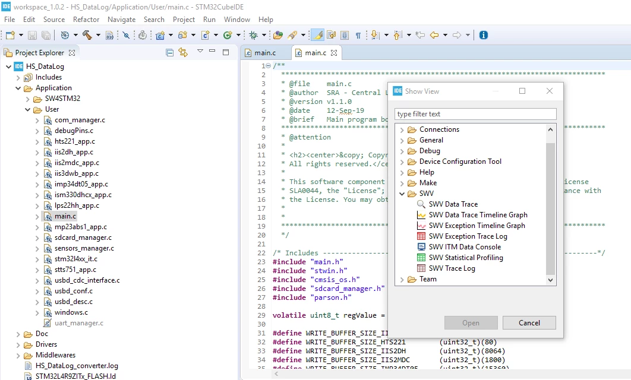Maximize the Project Explorer view

[226, 52]
